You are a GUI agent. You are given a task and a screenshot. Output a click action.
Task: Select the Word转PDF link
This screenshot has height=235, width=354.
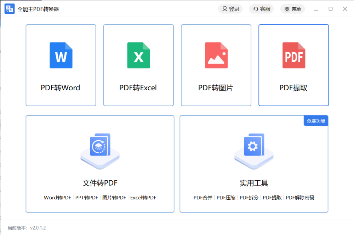[x=57, y=198]
